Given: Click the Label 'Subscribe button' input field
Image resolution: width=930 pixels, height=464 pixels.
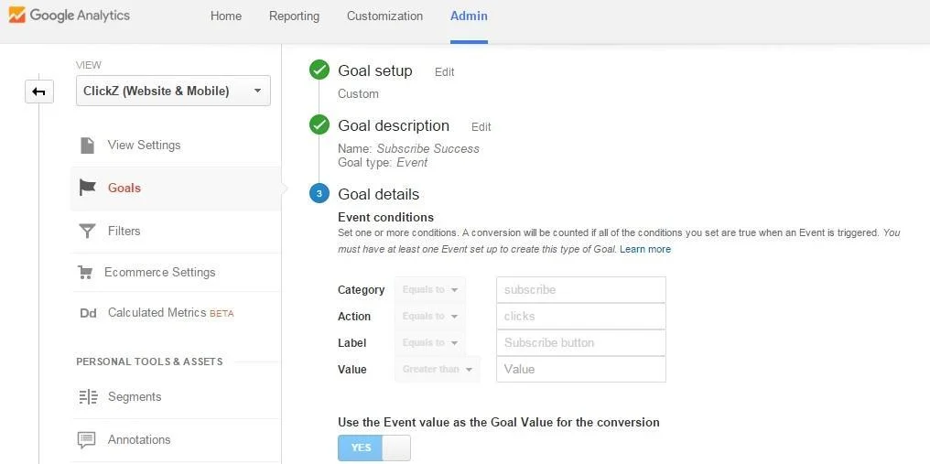Looking at the screenshot, I should (x=580, y=343).
